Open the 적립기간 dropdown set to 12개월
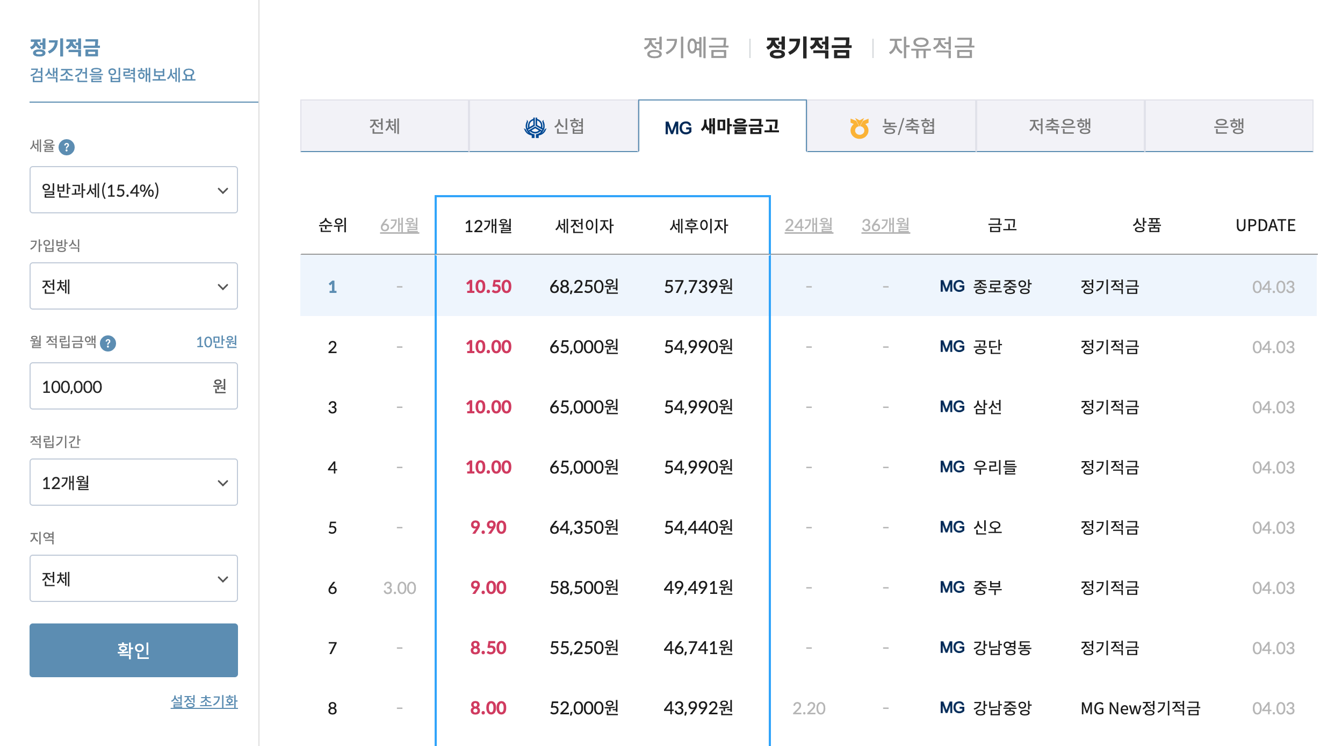 (133, 482)
